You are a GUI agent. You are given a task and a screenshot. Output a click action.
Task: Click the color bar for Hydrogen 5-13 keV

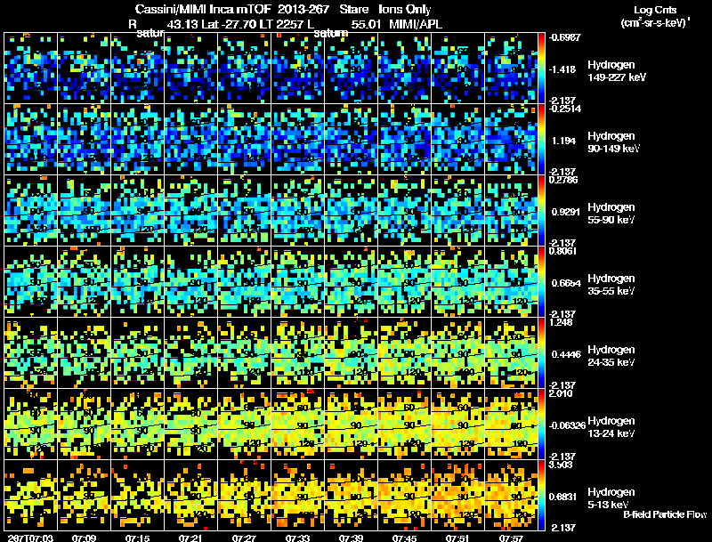click(541, 495)
